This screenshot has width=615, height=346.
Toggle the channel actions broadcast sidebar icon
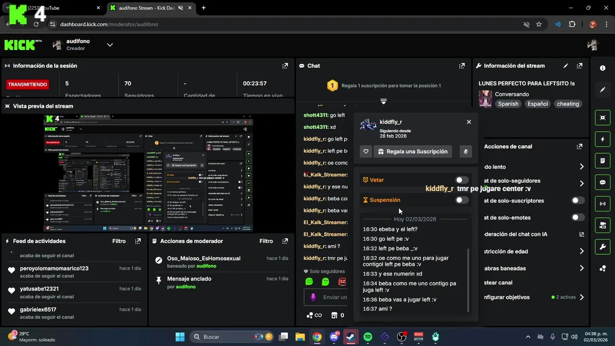pos(603,204)
